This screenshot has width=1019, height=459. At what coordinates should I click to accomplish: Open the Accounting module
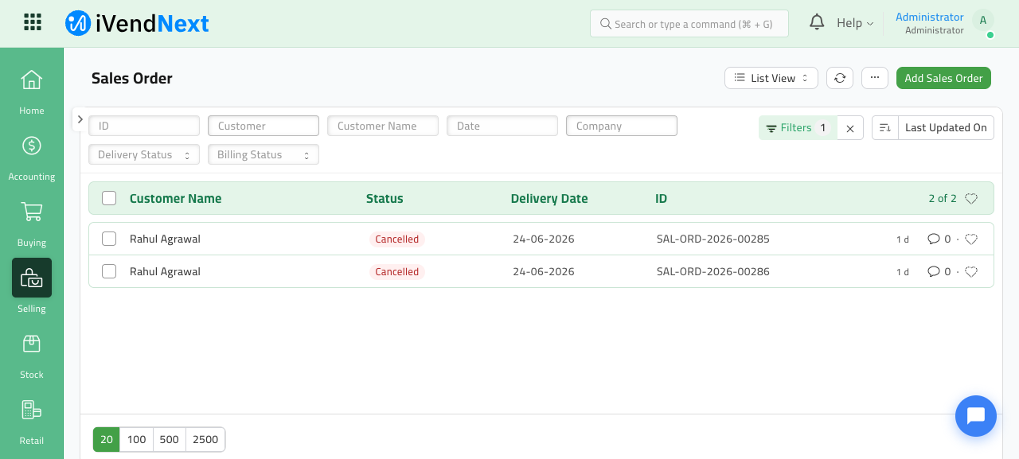[x=32, y=158]
